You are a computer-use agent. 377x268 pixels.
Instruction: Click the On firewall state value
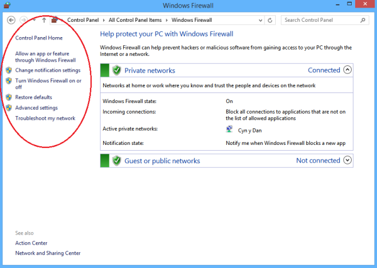pyautogui.click(x=229, y=101)
